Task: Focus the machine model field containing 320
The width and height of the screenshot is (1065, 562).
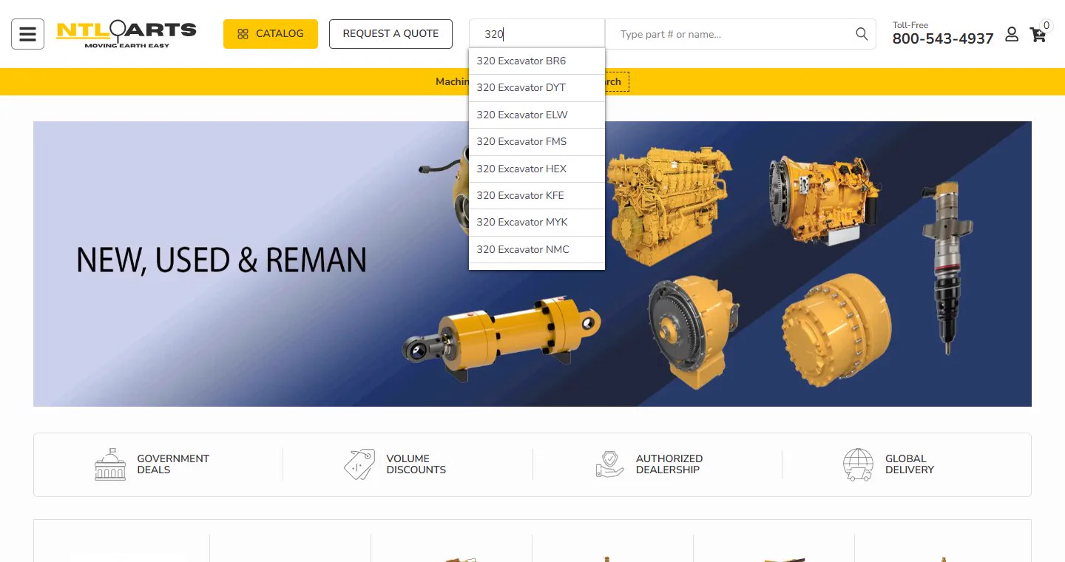Action: pyautogui.click(x=537, y=34)
